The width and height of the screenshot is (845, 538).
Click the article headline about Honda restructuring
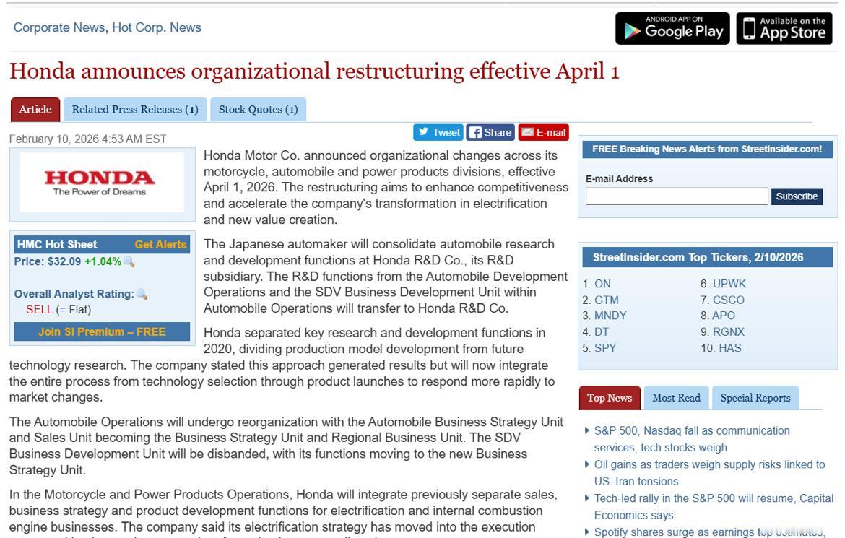pos(314,71)
